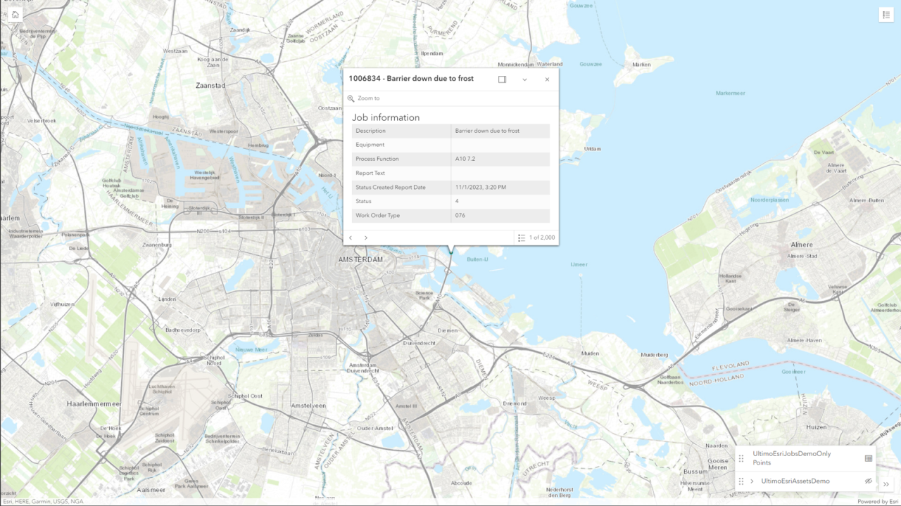Image resolution: width=901 pixels, height=506 pixels.
Task: Click drag handle of UltimoEsriAssetsDemo layer
Action: click(741, 481)
